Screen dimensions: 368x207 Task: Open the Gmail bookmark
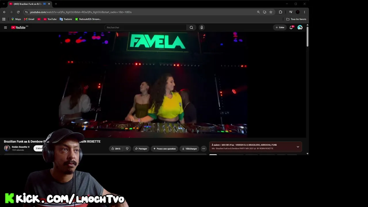click(x=29, y=19)
